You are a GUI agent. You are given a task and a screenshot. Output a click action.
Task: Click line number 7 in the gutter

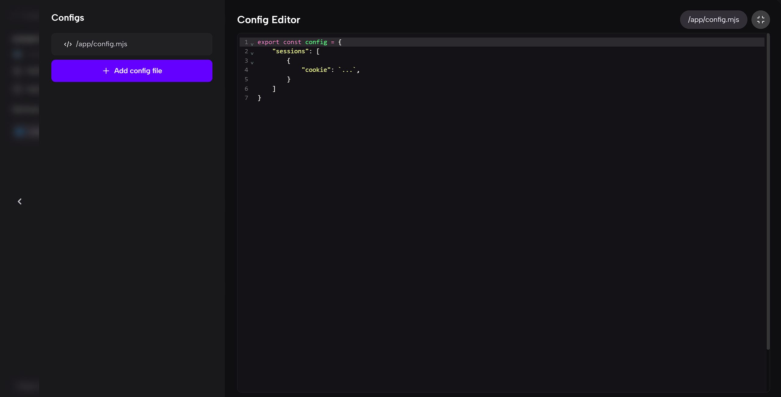coord(246,98)
